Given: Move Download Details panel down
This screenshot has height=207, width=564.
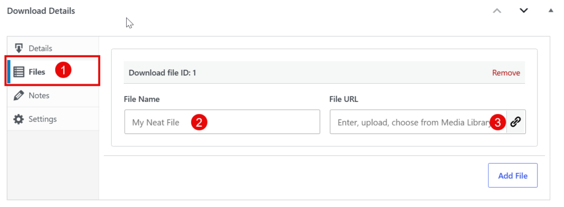Looking at the screenshot, I should click(524, 10).
